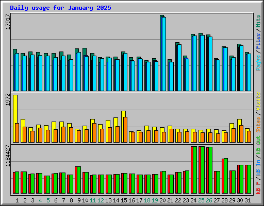Click the orange sites bar for day 15
Screen dimensions: 264x206
click(125, 130)
